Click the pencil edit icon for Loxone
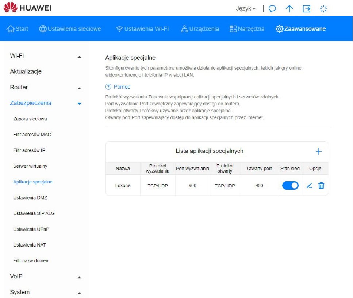The width and height of the screenshot is (353, 298). click(309, 186)
